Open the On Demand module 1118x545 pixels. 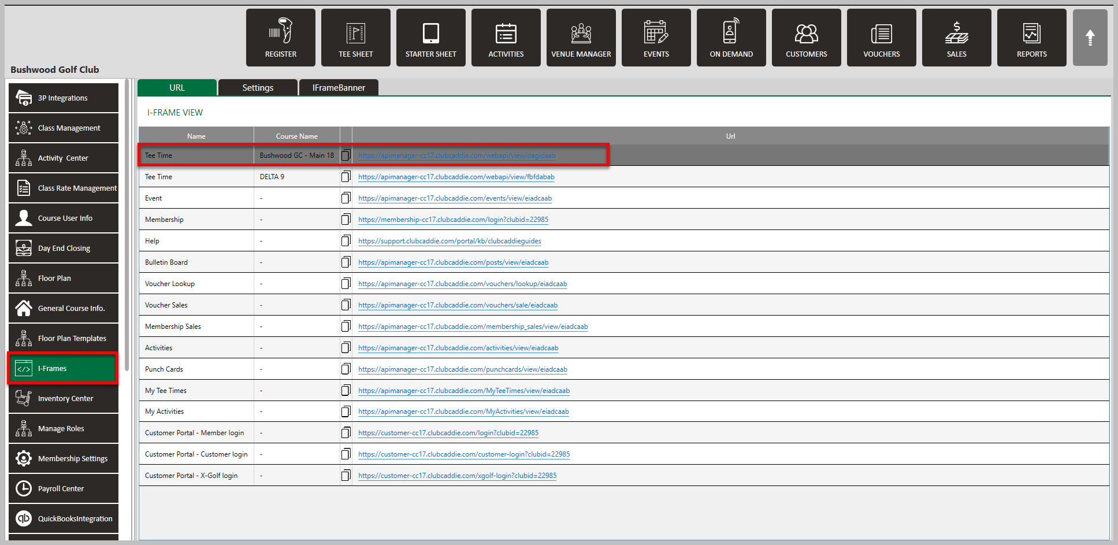click(x=731, y=38)
